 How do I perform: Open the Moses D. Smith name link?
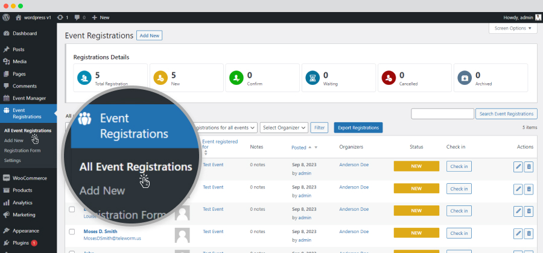click(x=100, y=231)
